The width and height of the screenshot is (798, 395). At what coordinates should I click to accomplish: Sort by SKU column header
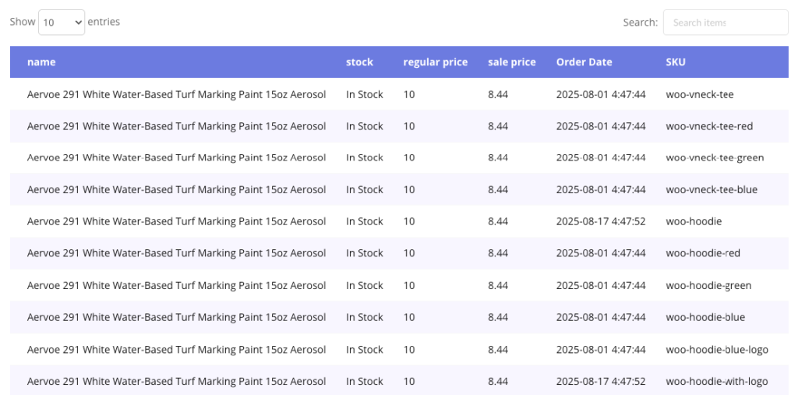(x=676, y=62)
